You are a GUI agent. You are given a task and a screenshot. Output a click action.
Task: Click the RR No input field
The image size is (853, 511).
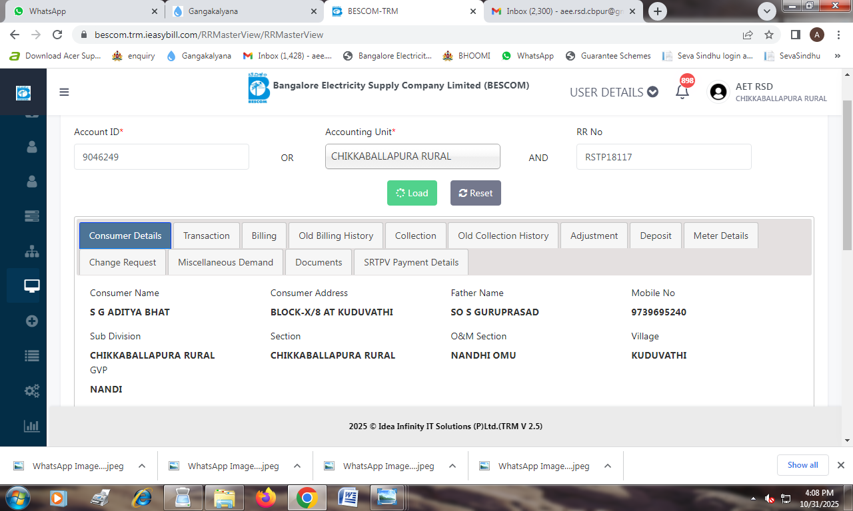point(664,157)
